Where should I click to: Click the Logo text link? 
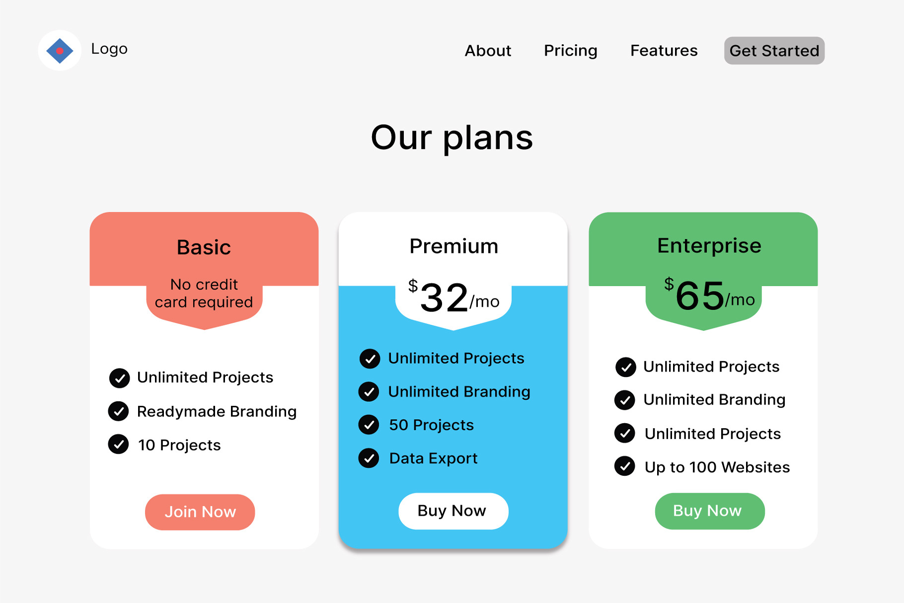click(x=109, y=49)
